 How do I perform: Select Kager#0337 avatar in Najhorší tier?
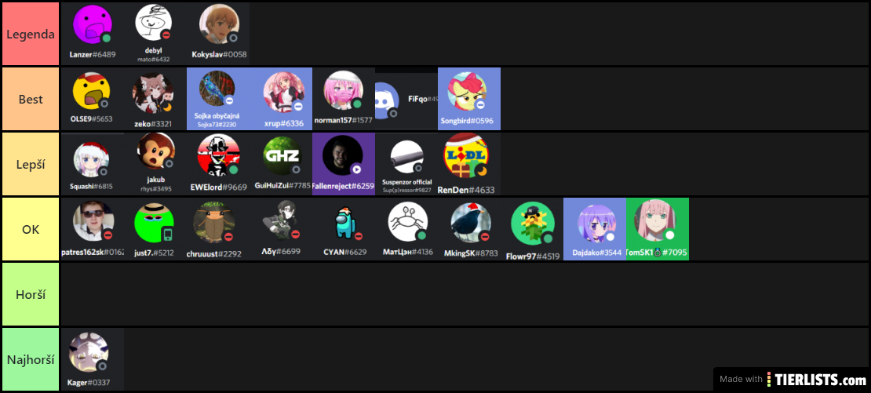coord(89,353)
